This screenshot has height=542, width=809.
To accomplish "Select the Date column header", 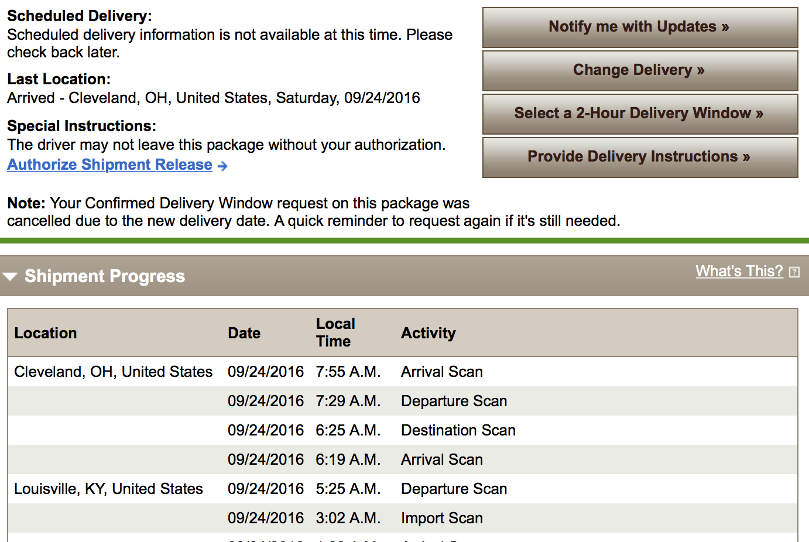I will (x=244, y=333).
